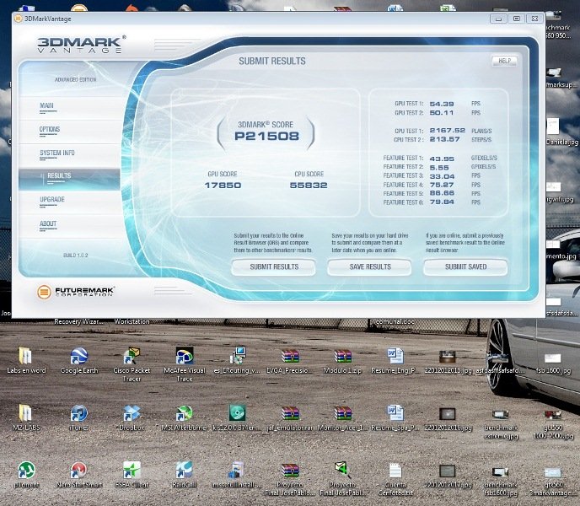Select the Results section in sidebar
Screen dimensions: 580x506
(69, 179)
